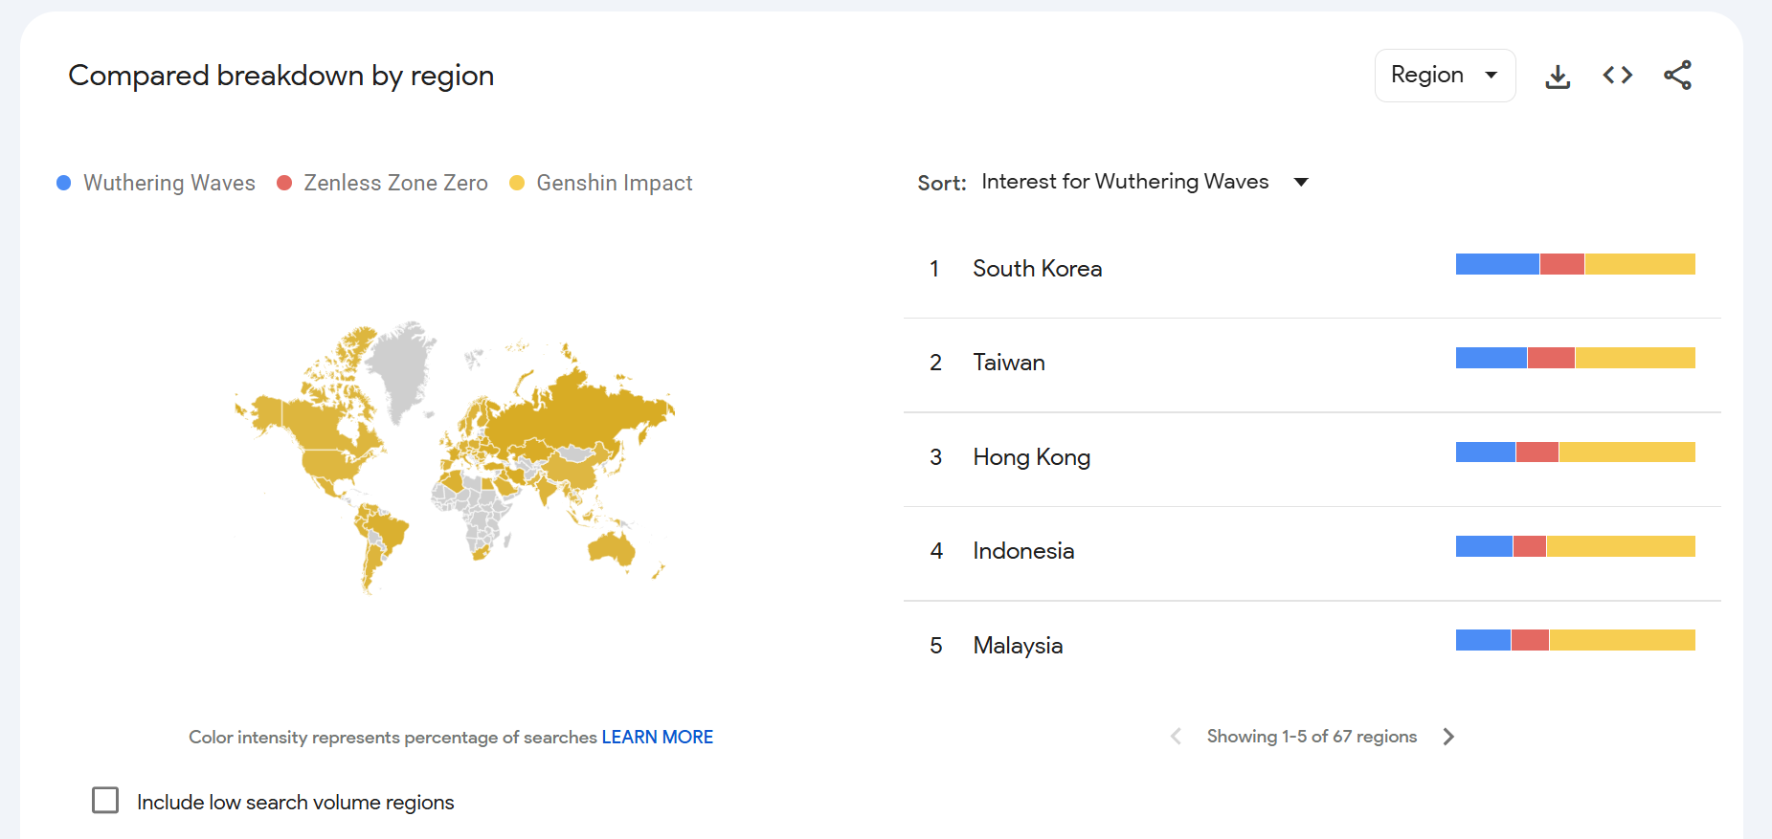This screenshot has width=1772, height=839.
Task: Click the yellow segment of Malaysia's bar
Action: pos(1622,640)
